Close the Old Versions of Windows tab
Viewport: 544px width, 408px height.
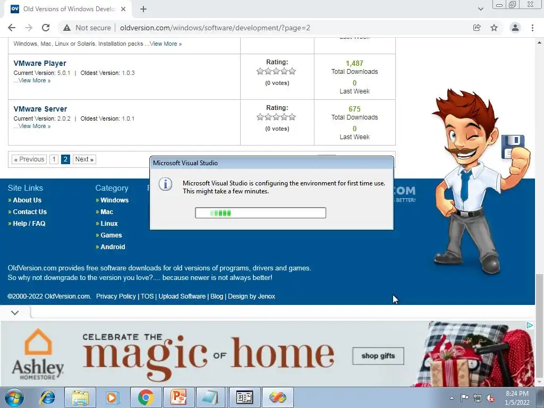(x=123, y=9)
